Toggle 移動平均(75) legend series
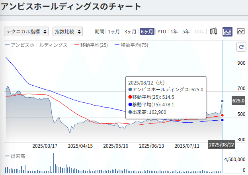Image resolution: width=248 pixels, height=175 pixels. click(x=131, y=45)
